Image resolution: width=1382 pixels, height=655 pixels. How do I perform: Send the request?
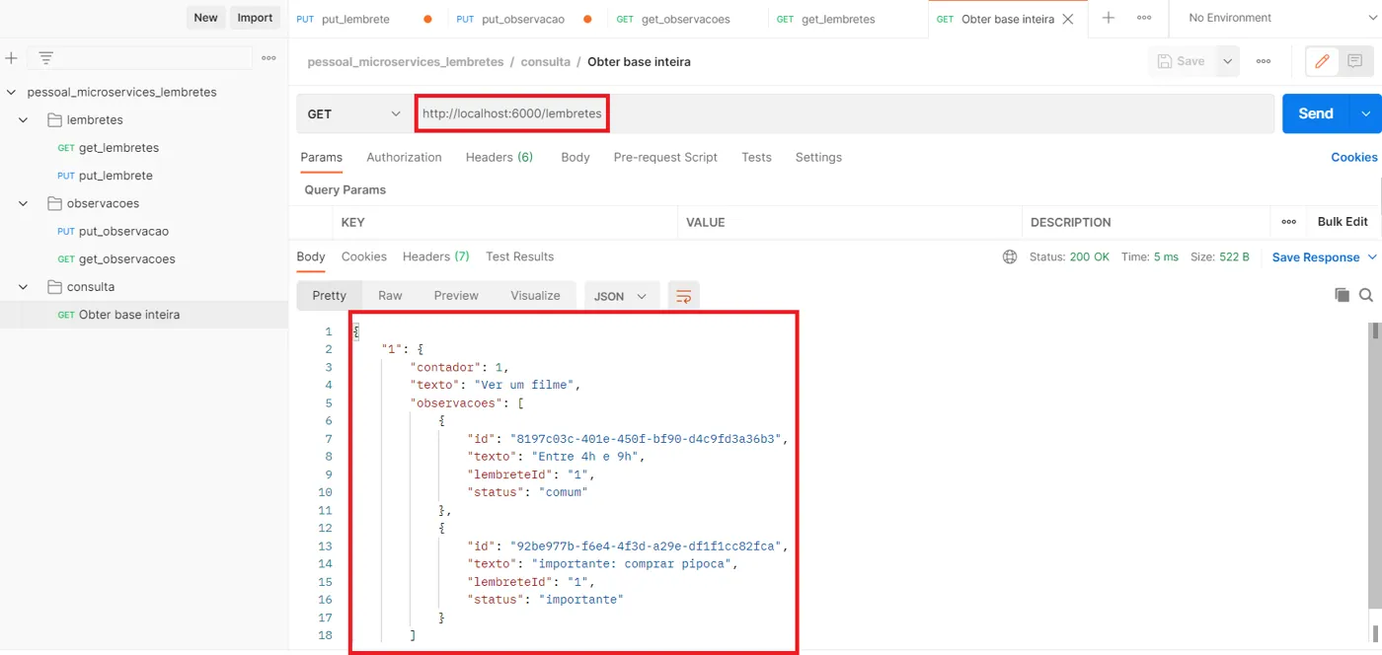click(x=1316, y=113)
